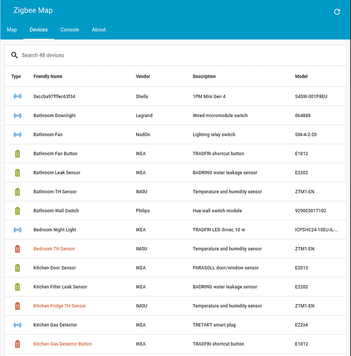Screen dimensions: 351x356
Task: Click battery icon for Bathroom Leak Sensor
Action: point(18,173)
